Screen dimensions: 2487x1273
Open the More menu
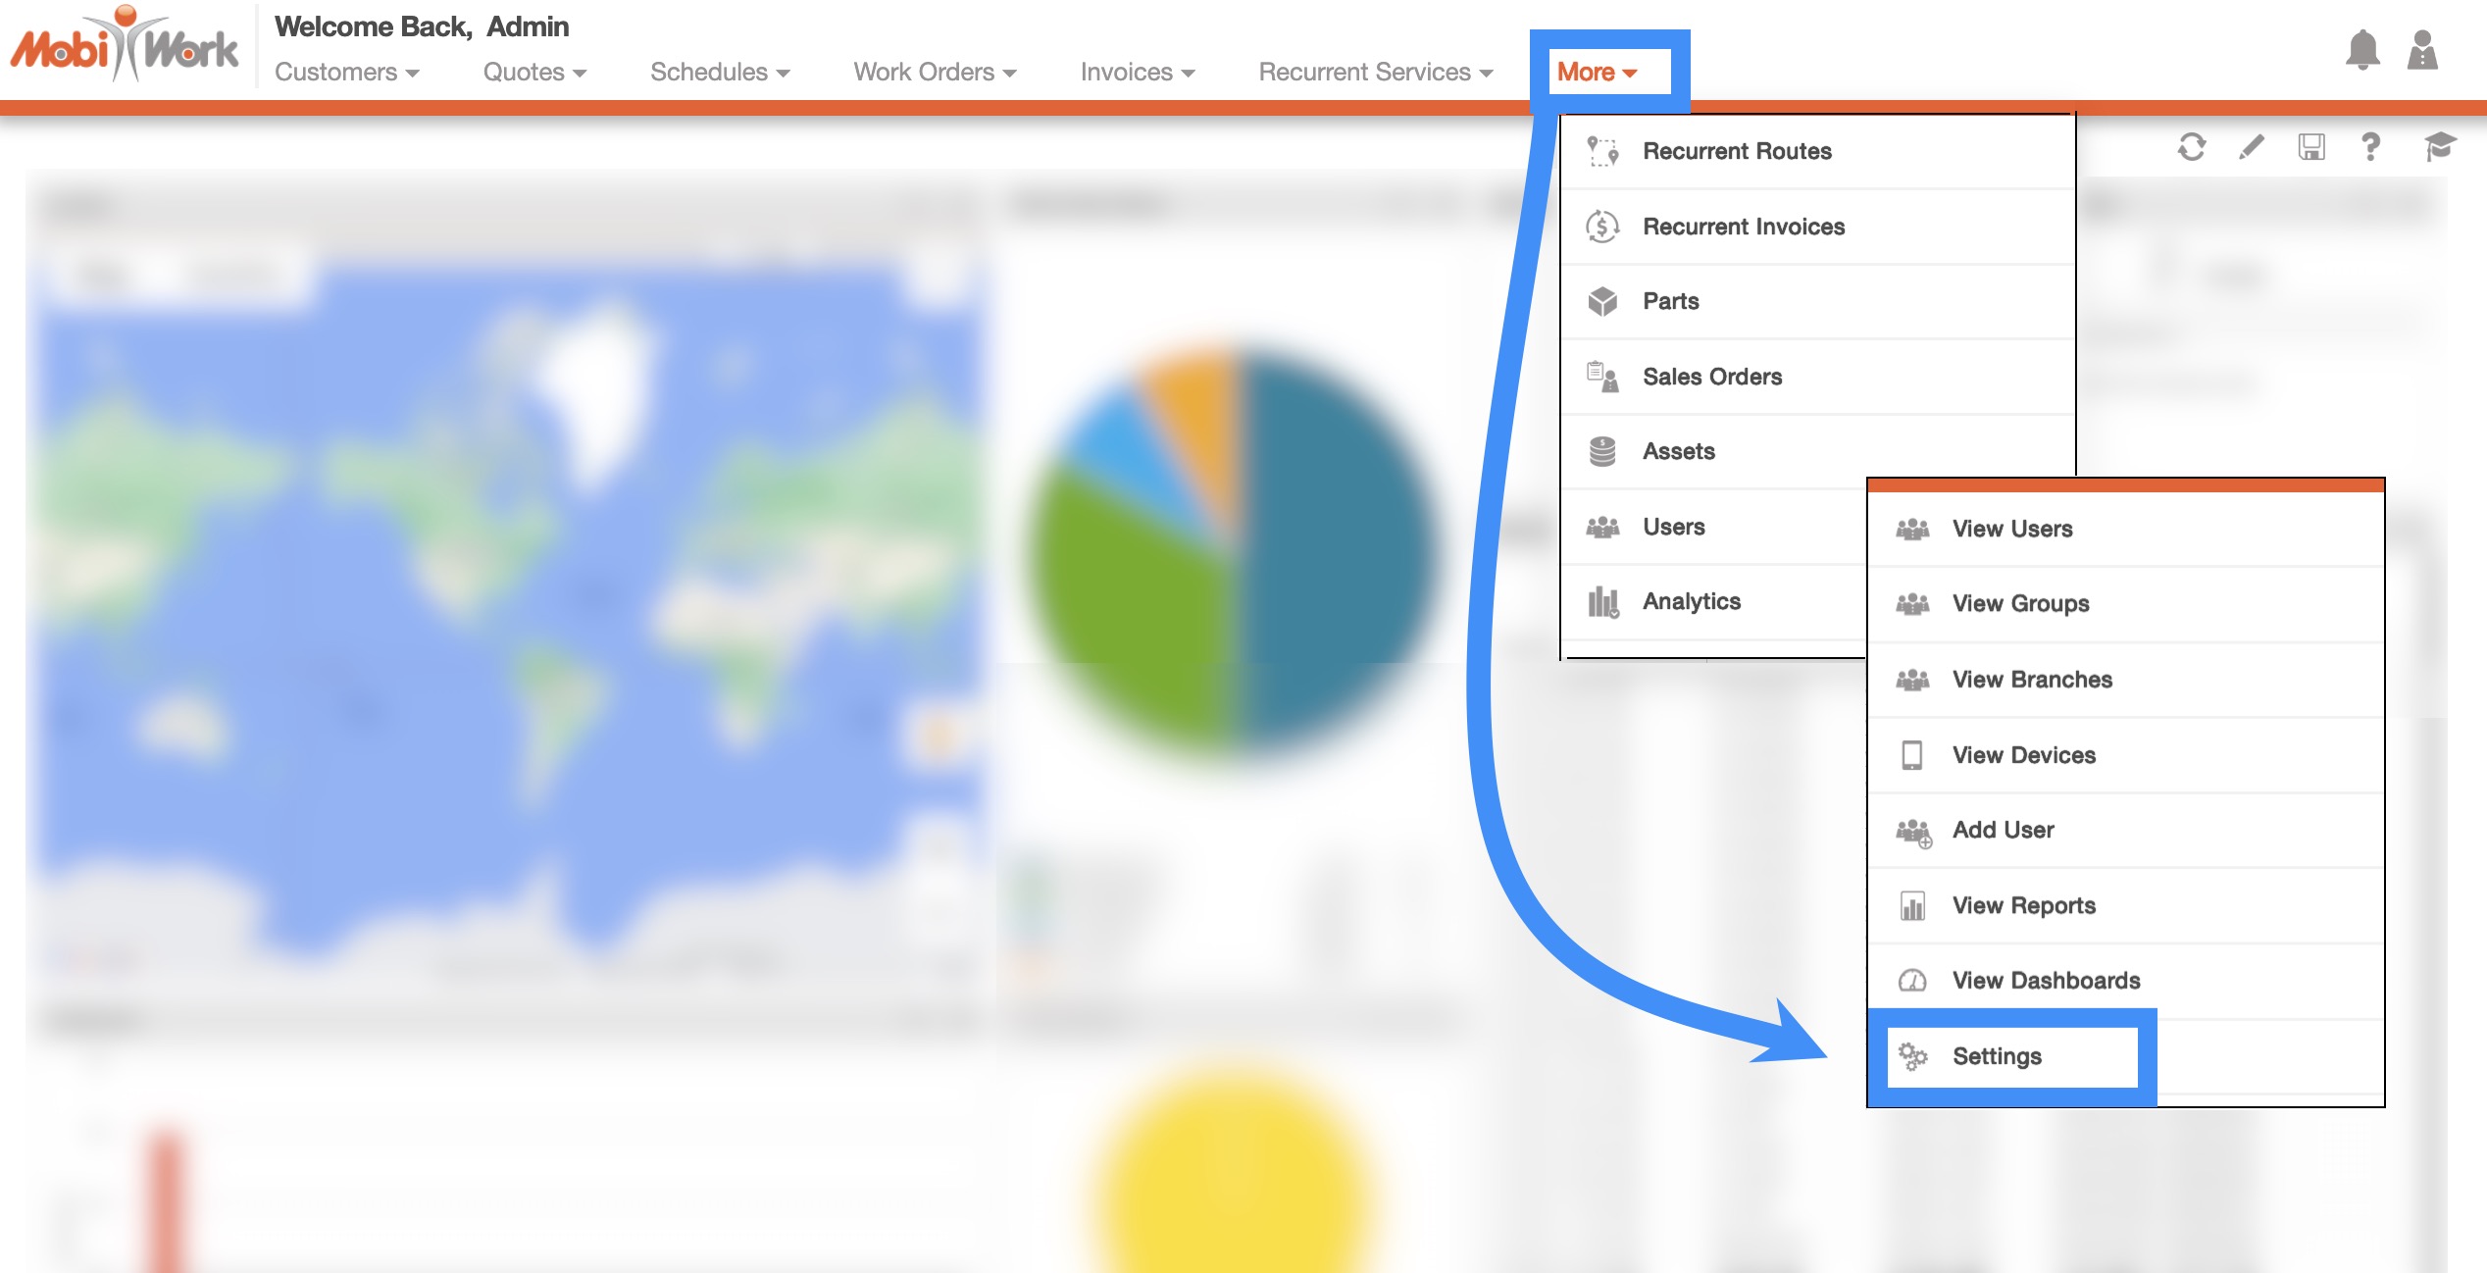(1597, 73)
